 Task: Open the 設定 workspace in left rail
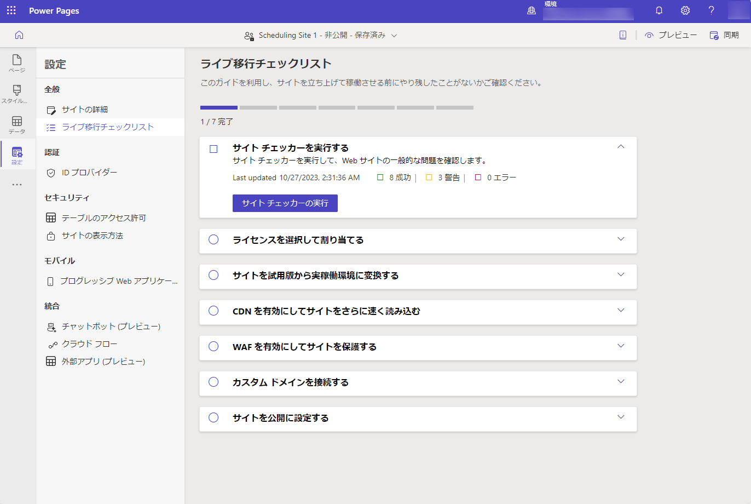coord(17,156)
